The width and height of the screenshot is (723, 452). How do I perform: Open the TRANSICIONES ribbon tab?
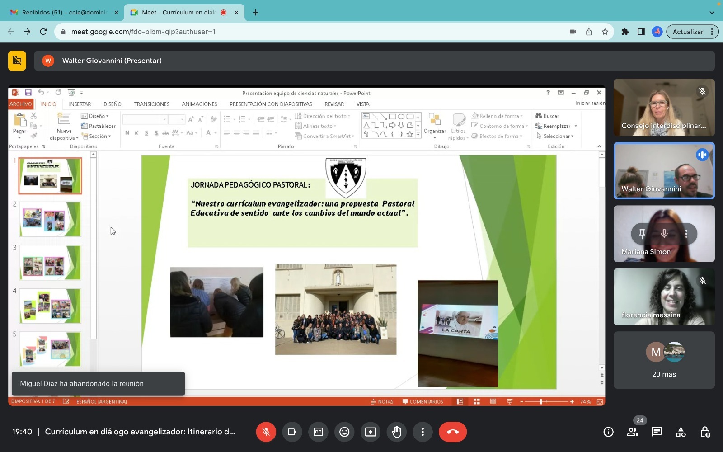click(152, 104)
